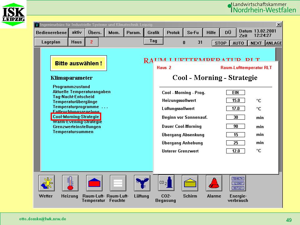Select the Raum-Luft-Feuchte icon
This screenshot has height=225, width=300.
point(118,183)
